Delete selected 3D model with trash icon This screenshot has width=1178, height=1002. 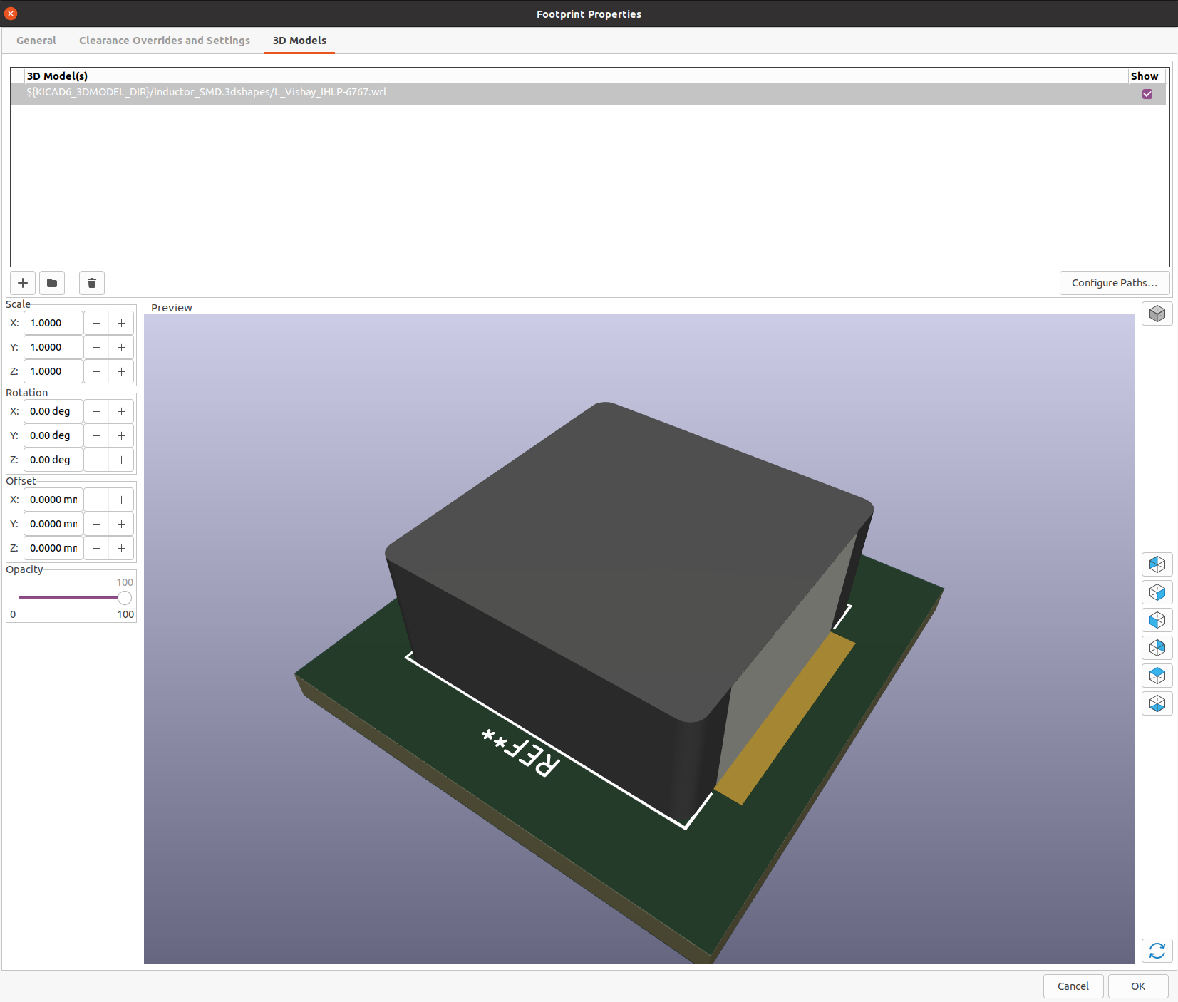tap(92, 283)
